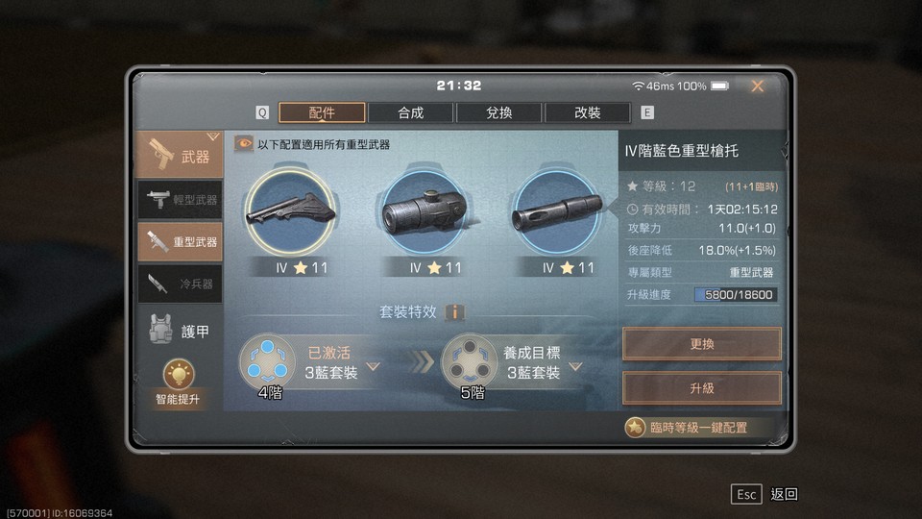This screenshot has height=519, width=922.
Task: Click upgrade progress bar 5800/18600
Action: point(736,295)
